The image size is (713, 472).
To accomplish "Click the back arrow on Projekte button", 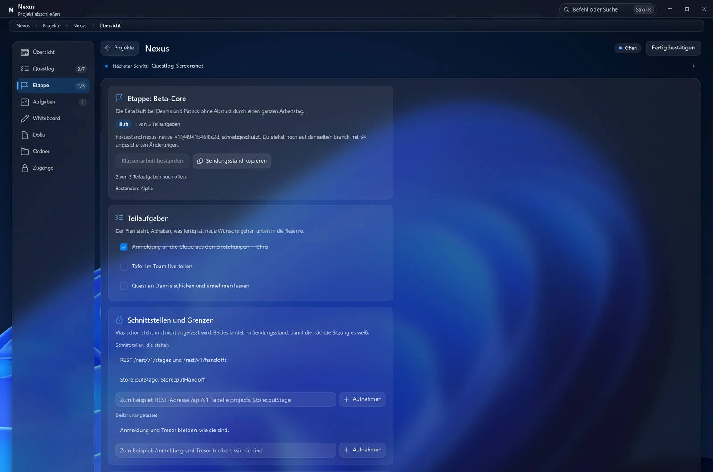I will click(108, 48).
